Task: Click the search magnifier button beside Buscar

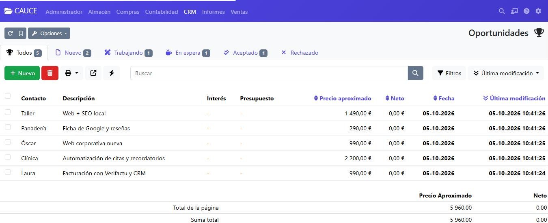Action: tap(415, 73)
